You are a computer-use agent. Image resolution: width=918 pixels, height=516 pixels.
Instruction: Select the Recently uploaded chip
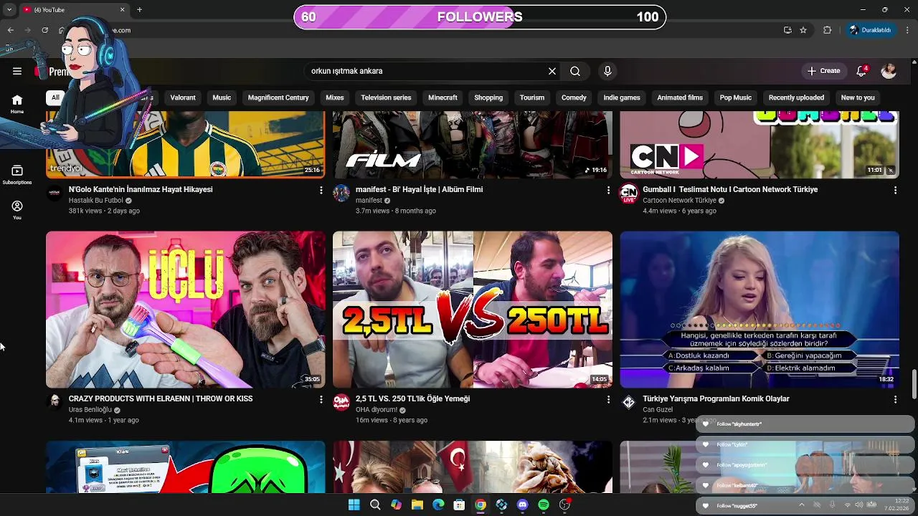(x=796, y=97)
